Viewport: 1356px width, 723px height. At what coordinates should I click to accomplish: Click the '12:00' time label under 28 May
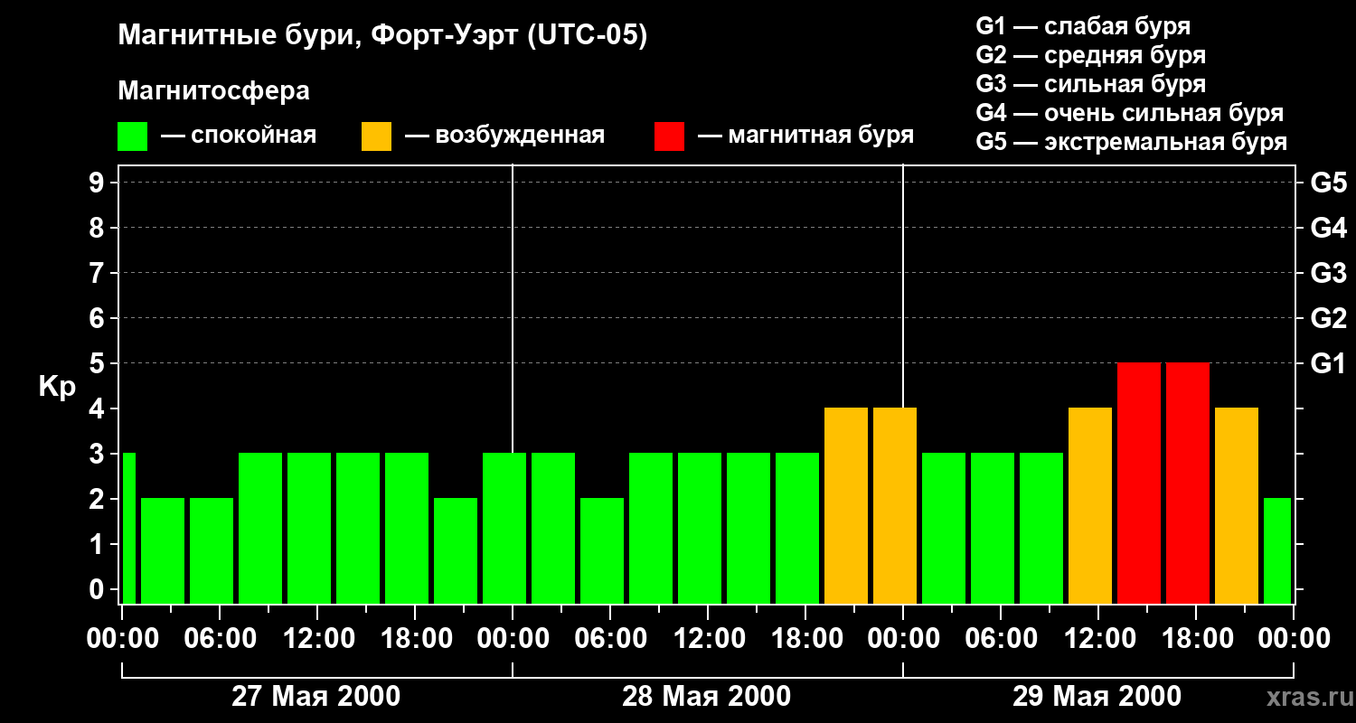tap(708, 638)
